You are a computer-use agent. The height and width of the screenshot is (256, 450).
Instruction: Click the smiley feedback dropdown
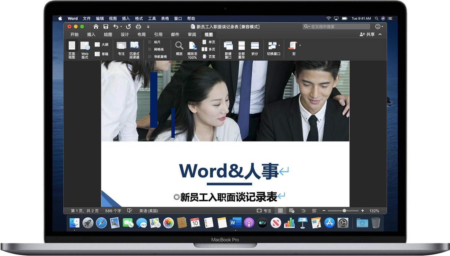coord(378,26)
